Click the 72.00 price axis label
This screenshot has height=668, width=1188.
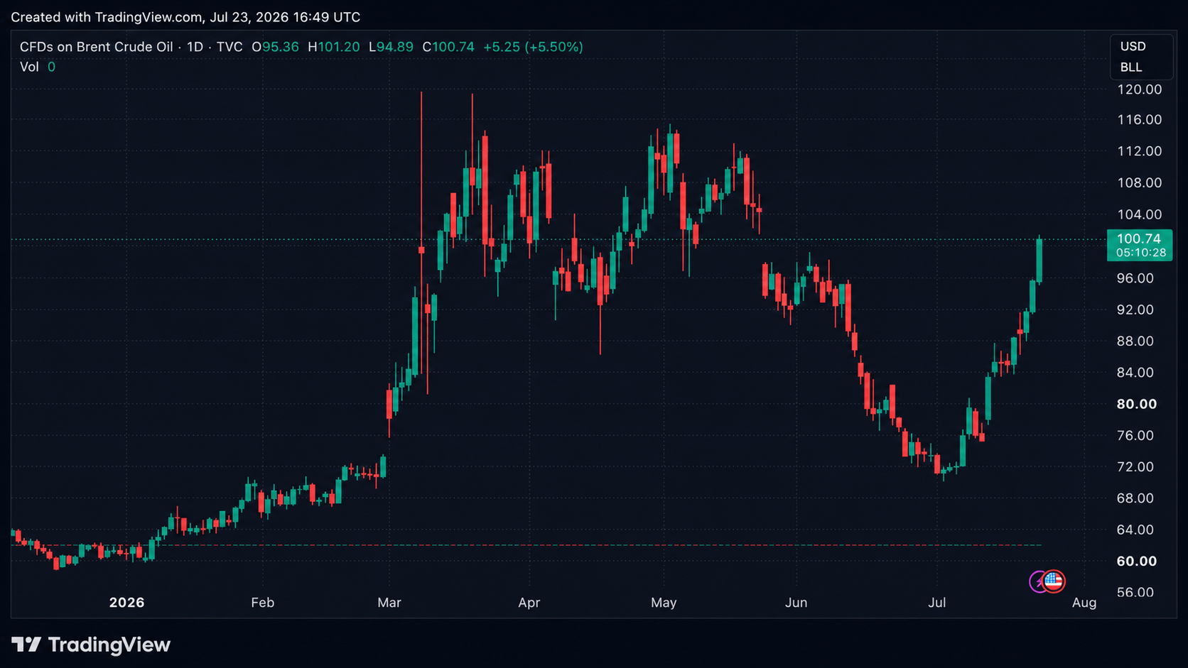(1135, 467)
